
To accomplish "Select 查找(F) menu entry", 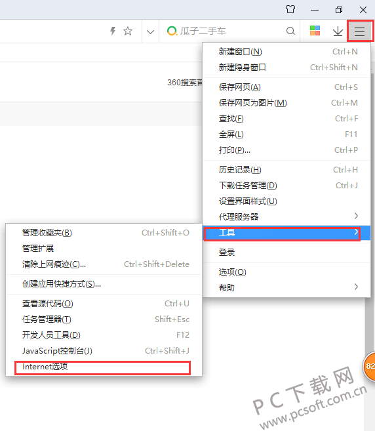I will pyautogui.click(x=286, y=119).
